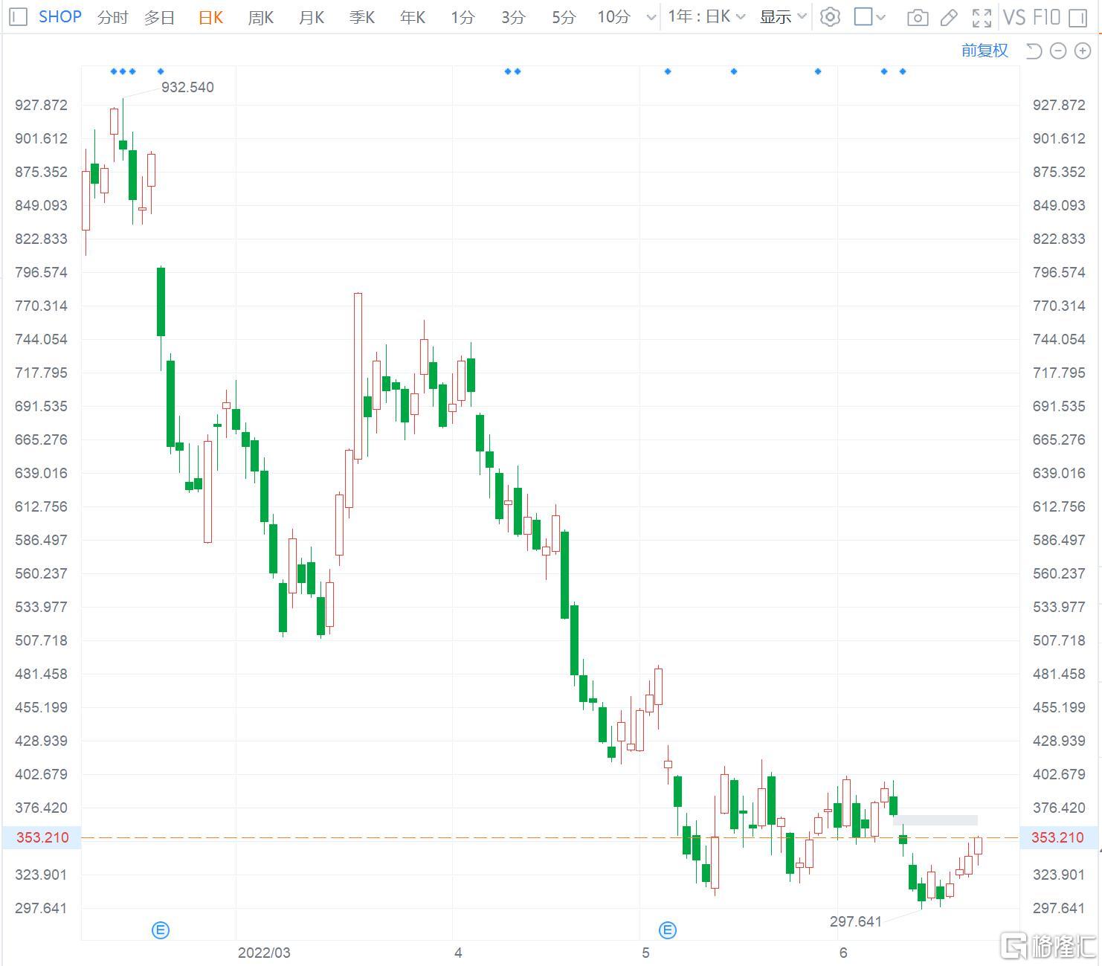Toggle the left sidebar panel
This screenshot has height=966, width=1102.
[x=18, y=17]
